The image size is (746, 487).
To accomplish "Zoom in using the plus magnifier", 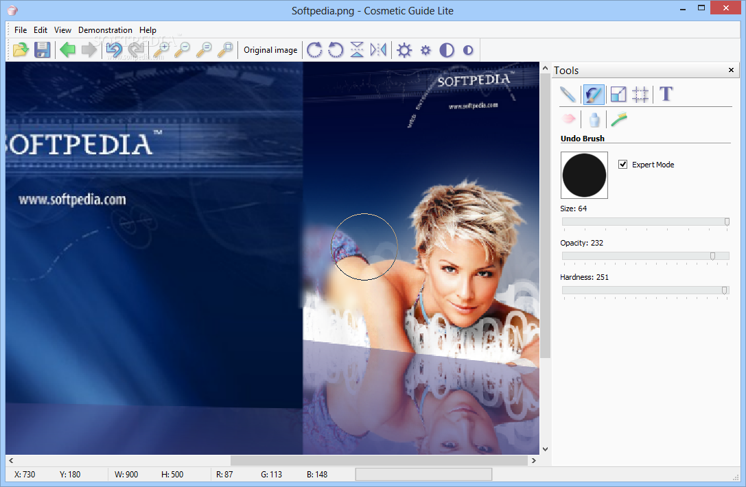I will 162,49.
